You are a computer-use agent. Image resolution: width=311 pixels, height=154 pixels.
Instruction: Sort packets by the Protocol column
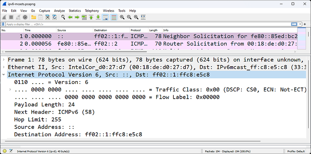tap(139, 30)
